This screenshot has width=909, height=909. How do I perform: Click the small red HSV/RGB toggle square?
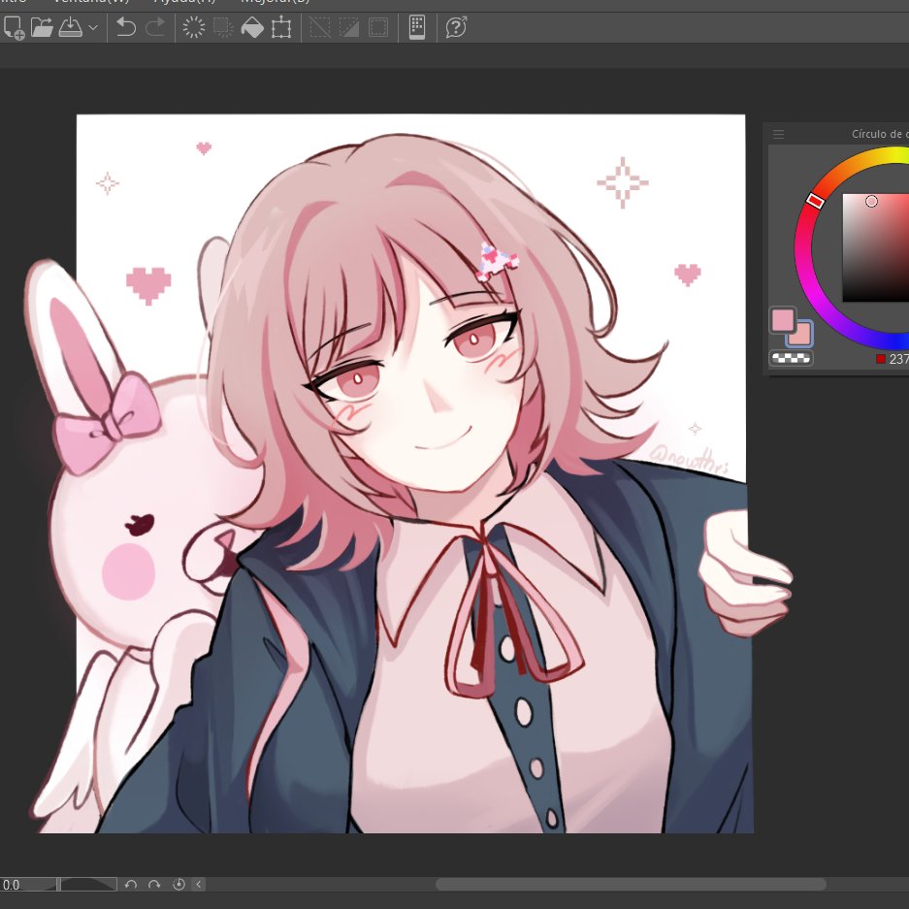click(881, 359)
